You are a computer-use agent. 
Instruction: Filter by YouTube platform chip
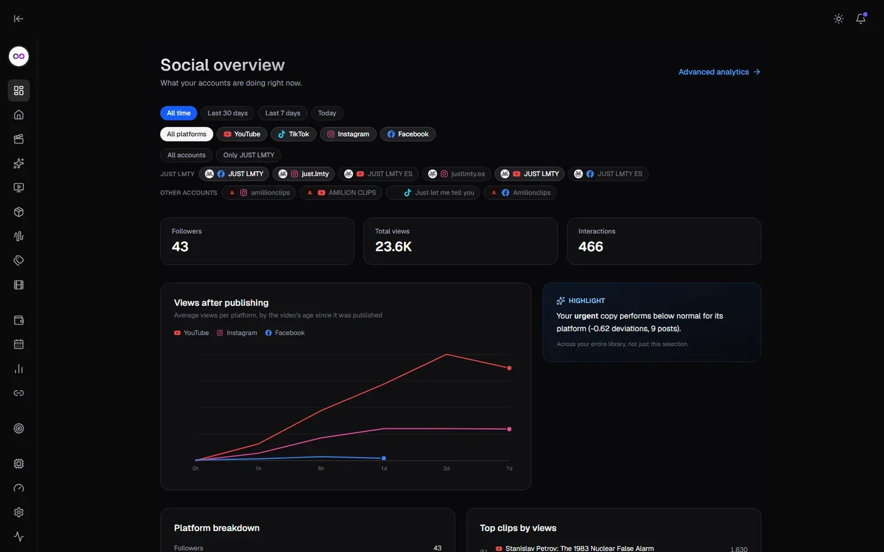pos(242,134)
